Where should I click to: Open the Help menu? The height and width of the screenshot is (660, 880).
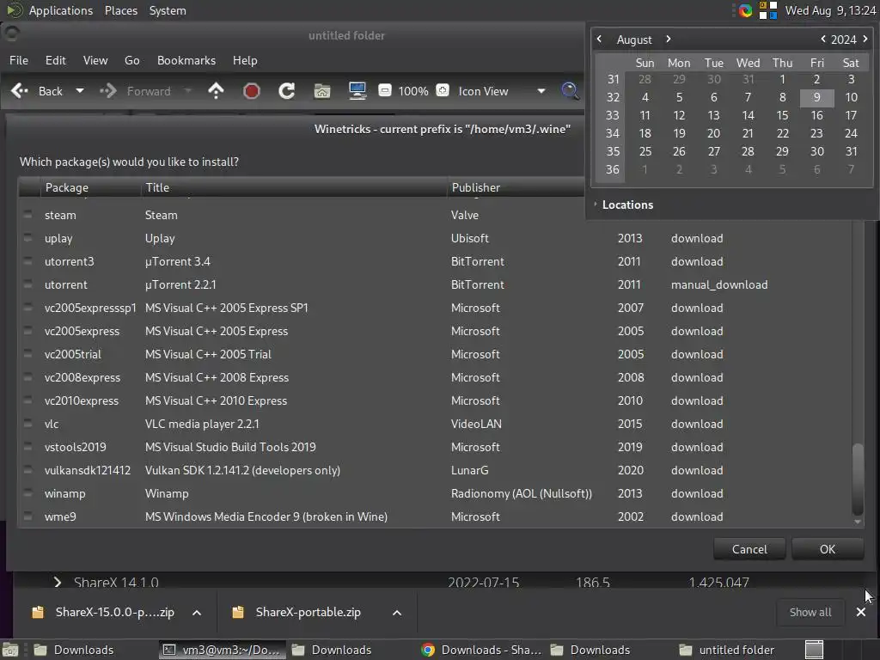pyautogui.click(x=245, y=60)
